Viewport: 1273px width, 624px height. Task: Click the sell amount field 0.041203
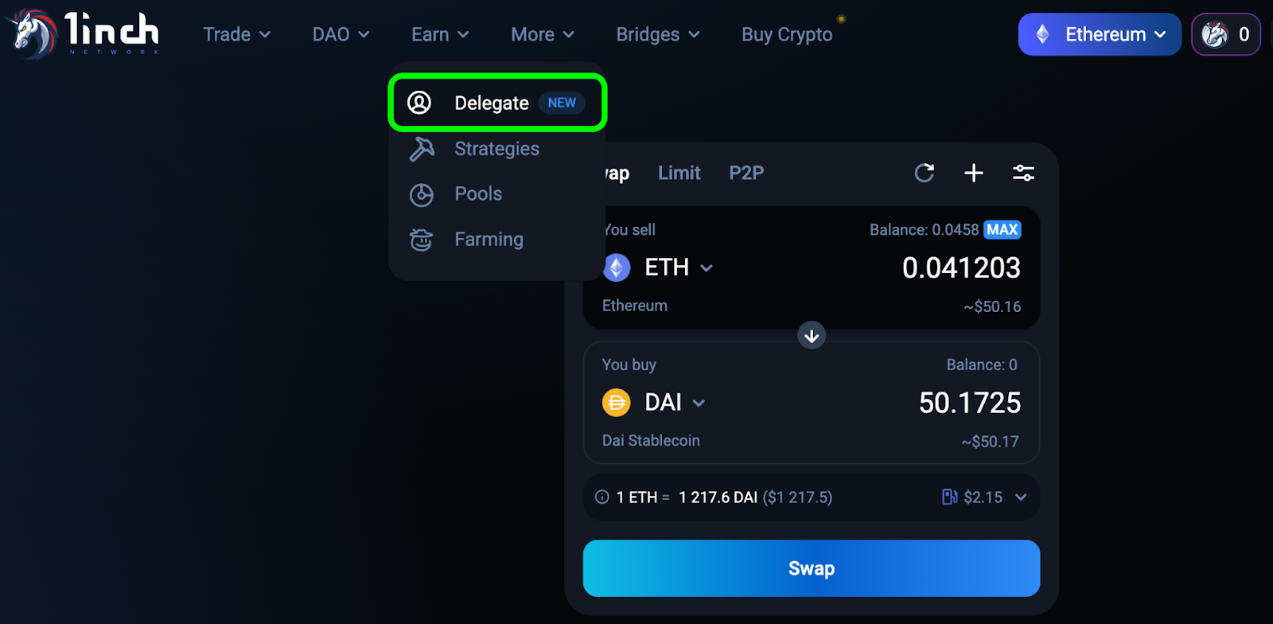pyautogui.click(x=960, y=268)
